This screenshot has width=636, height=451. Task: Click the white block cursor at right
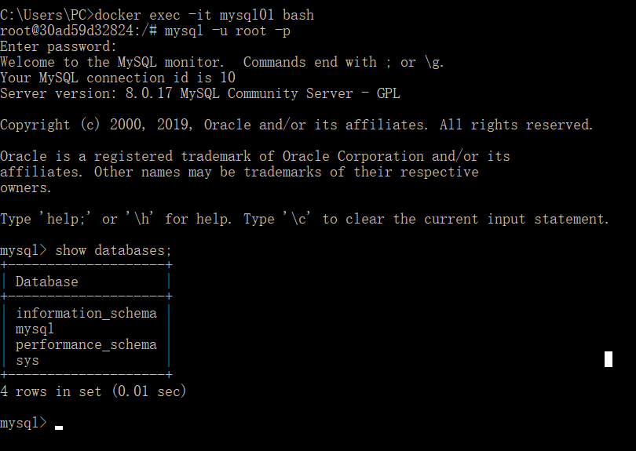(609, 359)
